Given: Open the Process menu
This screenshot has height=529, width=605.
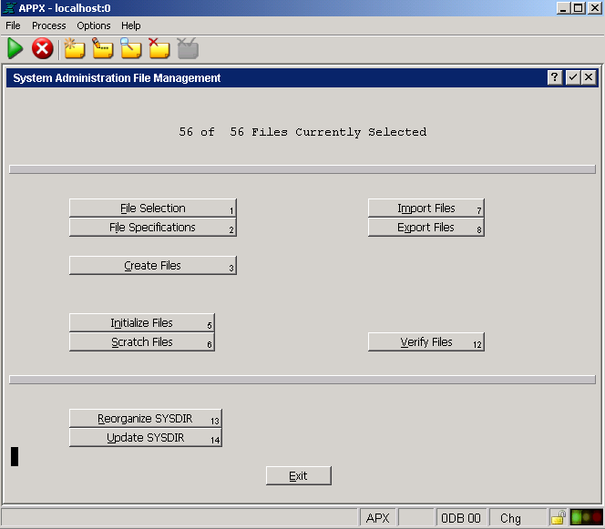Looking at the screenshot, I should 48,25.
